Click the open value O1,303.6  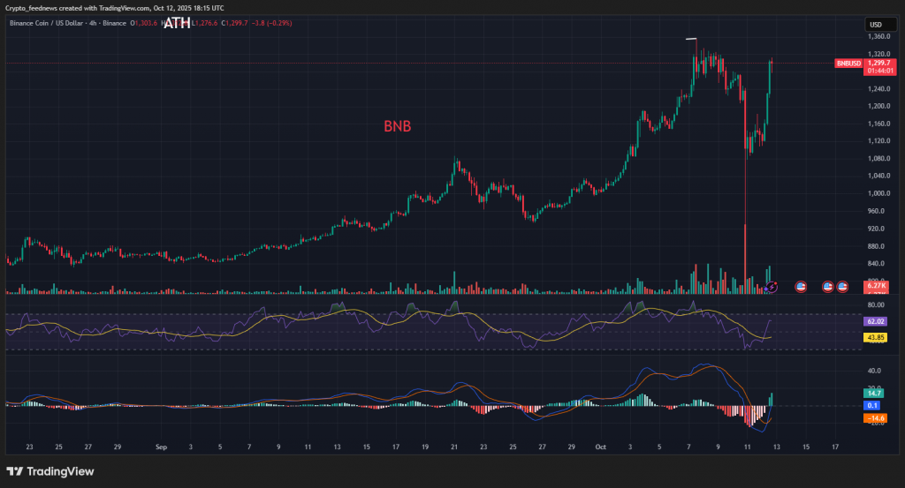144,23
